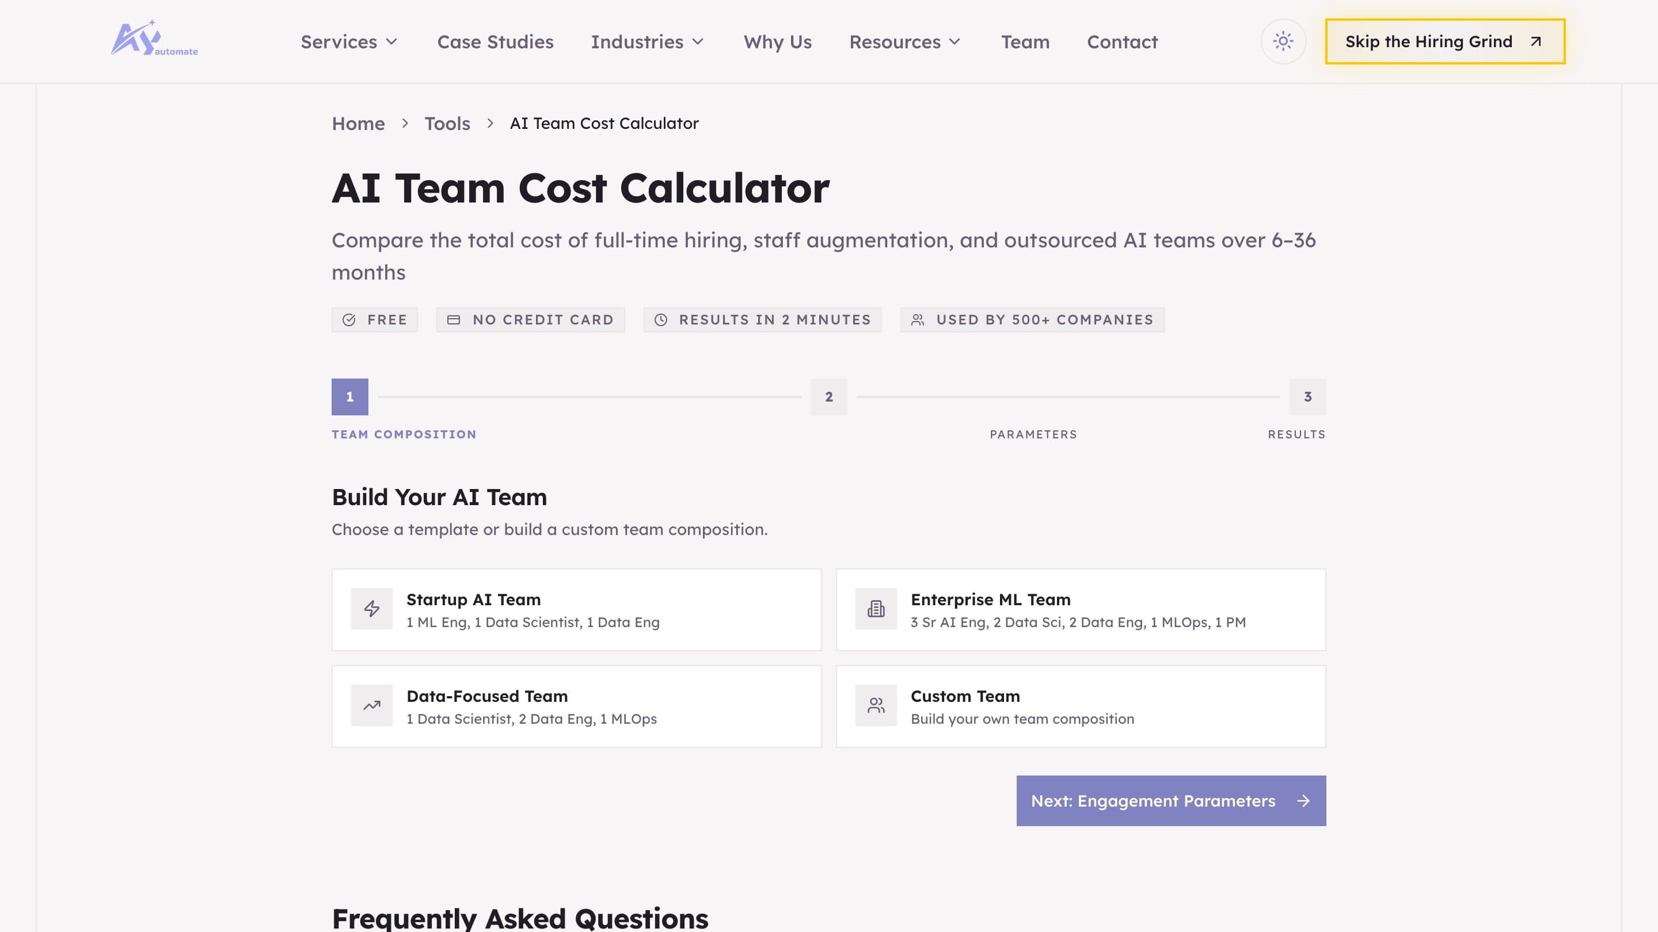This screenshot has width=1658, height=932.
Task: Click the building icon on Enterprise ML Team
Action: click(x=875, y=609)
